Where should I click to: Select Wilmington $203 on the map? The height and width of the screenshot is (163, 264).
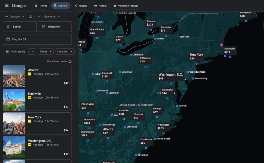pyautogui.click(x=163, y=127)
